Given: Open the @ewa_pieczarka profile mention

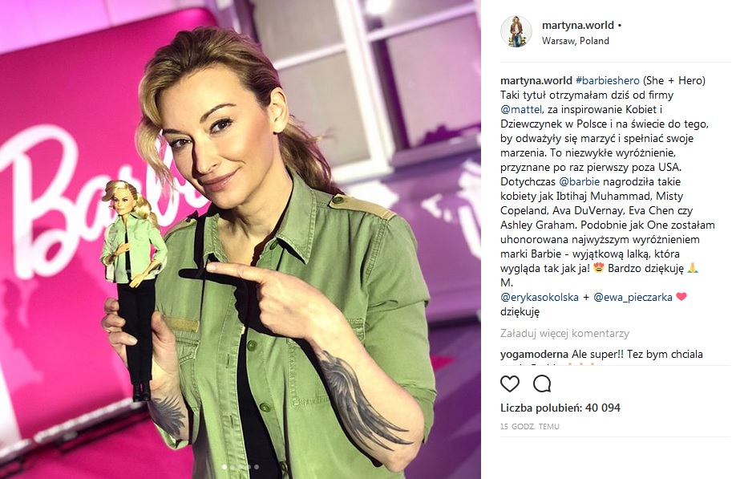Looking at the screenshot, I should pyautogui.click(x=633, y=297).
